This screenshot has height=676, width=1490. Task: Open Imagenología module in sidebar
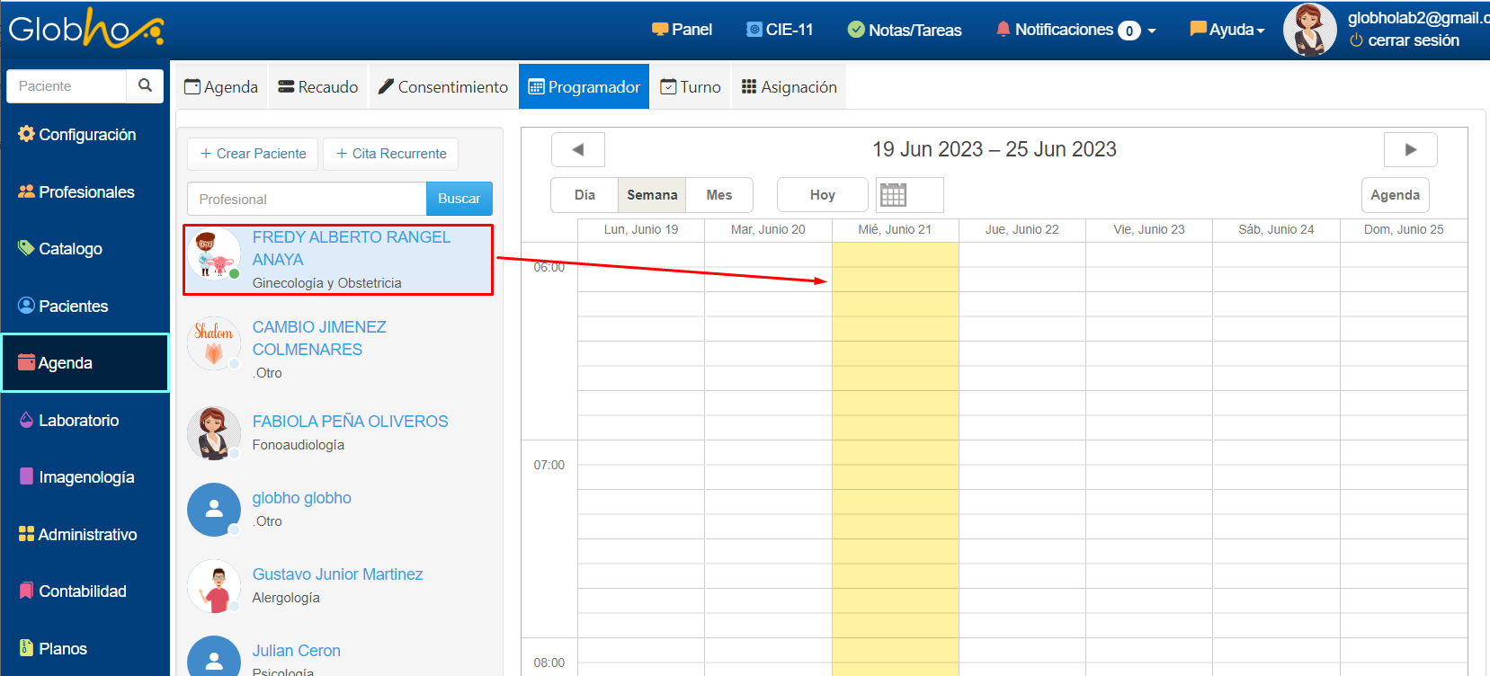click(x=85, y=477)
